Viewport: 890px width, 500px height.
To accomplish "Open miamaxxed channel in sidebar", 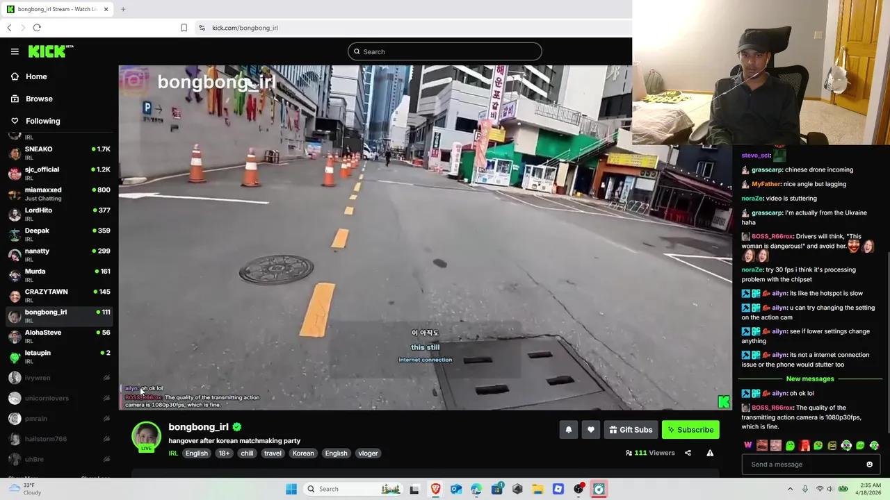I will pos(59,193).
